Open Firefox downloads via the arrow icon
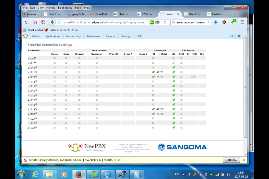Viewport: 269px width, 179px height. click(x=216, y=22)
